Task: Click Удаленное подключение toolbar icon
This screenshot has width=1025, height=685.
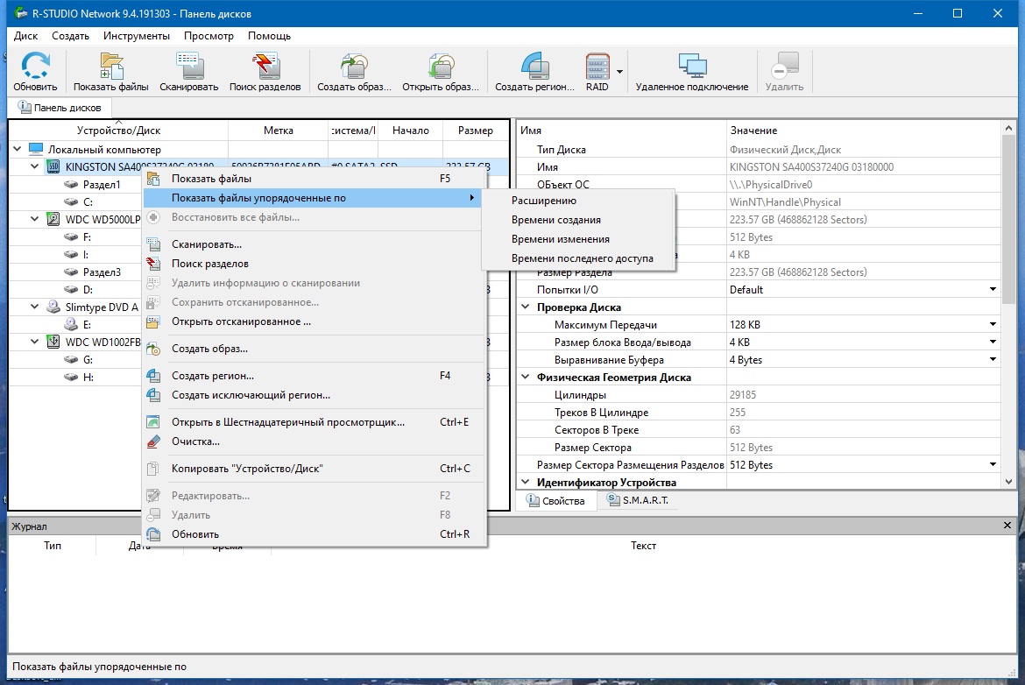Action: 691,72
